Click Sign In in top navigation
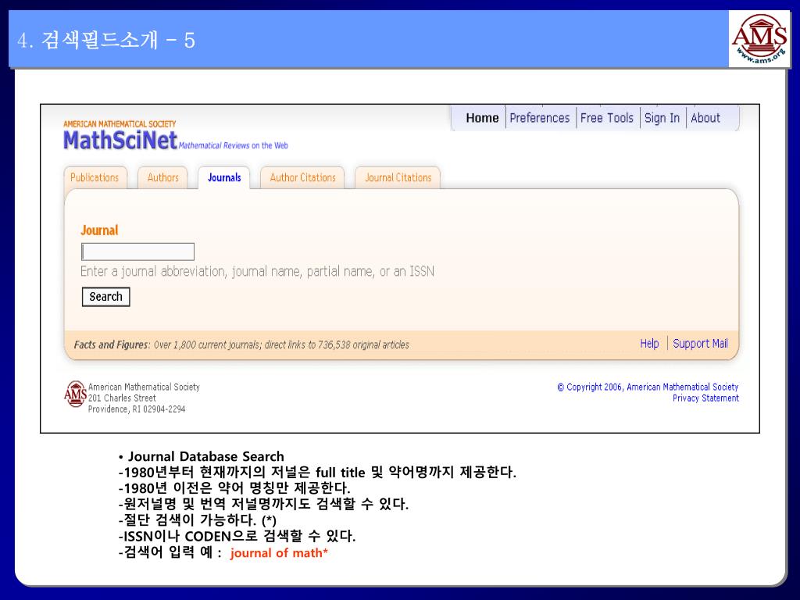This screenshot has width=800, height=600. point(662,118)
